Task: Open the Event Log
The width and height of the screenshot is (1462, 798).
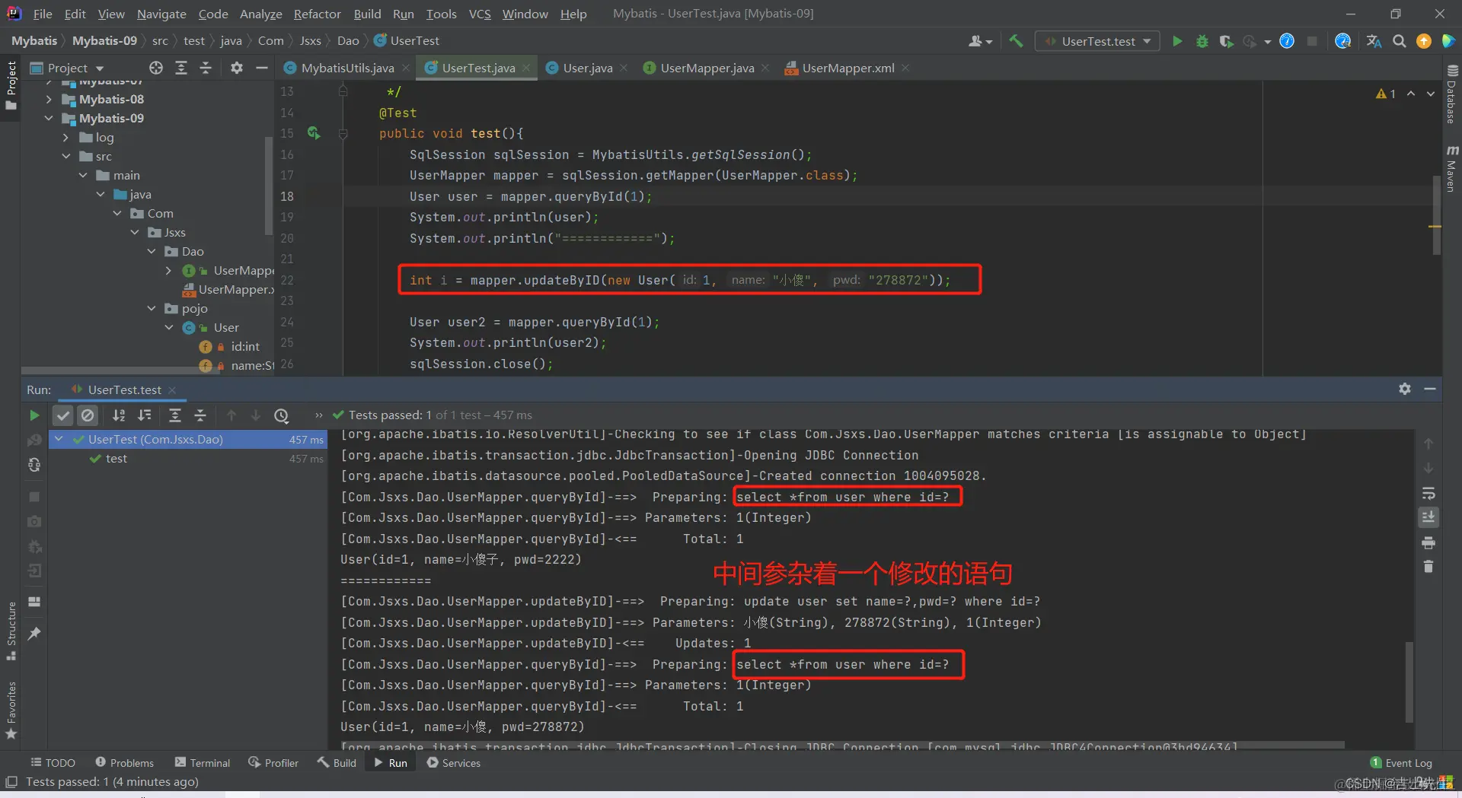Action: coord(1401,763)
